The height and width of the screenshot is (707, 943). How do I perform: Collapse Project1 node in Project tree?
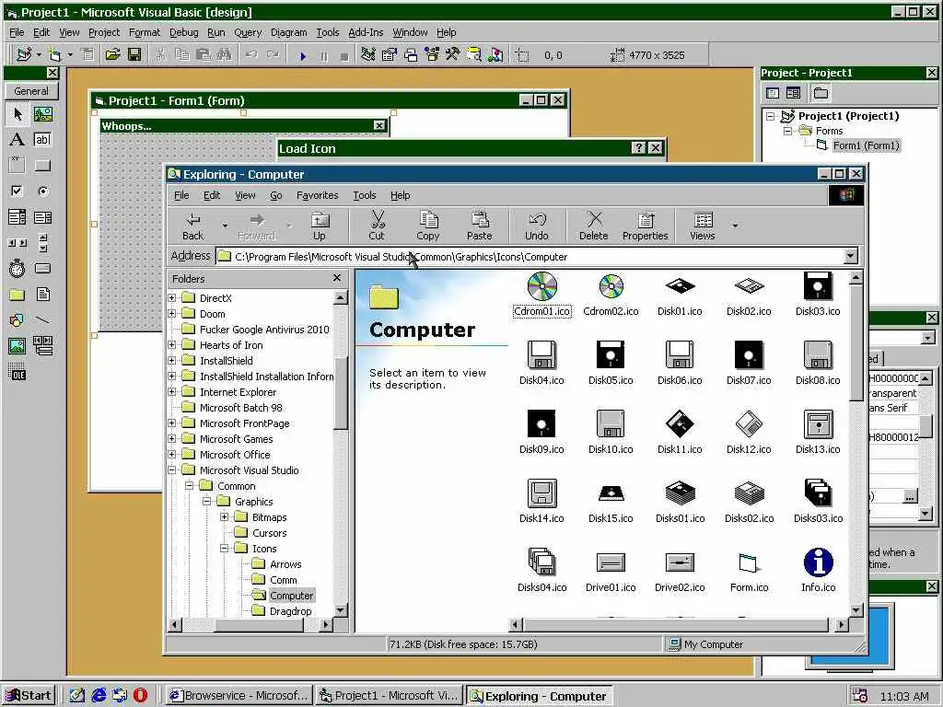point(771,116)
